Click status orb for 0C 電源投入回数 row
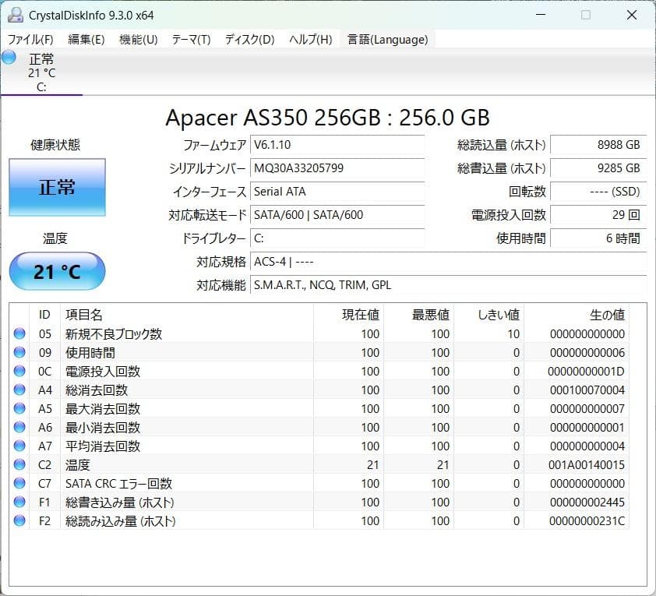 pyautogui.click(x=19, y=371)
